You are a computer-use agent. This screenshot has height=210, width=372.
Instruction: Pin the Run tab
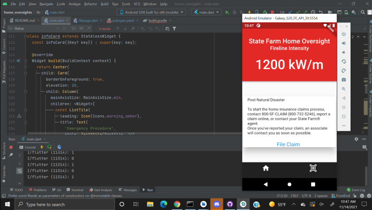pos(11,155)
